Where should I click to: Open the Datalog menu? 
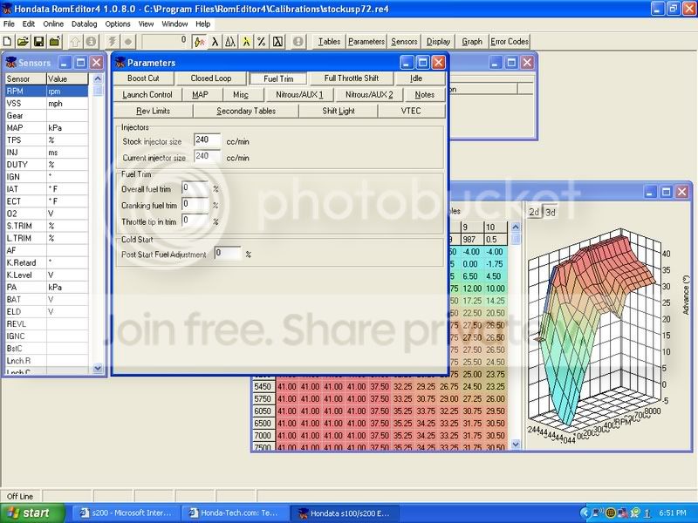click(x=85, y=24)
